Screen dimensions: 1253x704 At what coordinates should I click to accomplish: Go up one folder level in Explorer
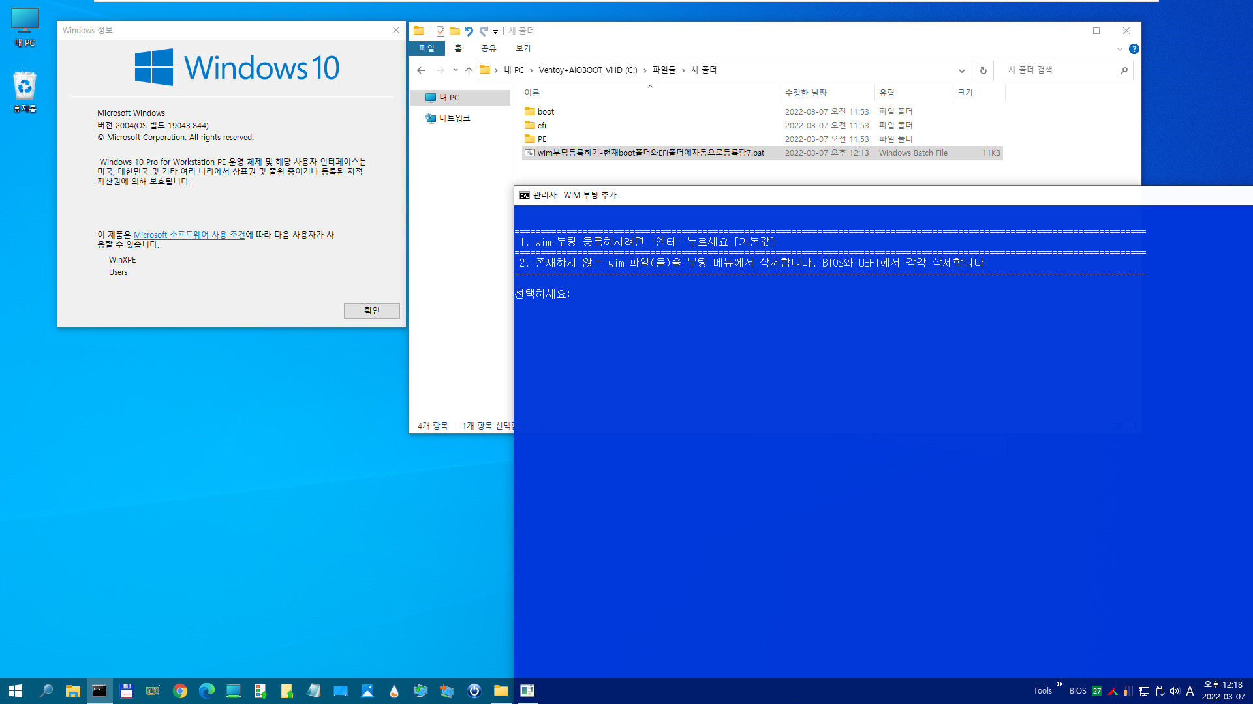coord(469,70)
